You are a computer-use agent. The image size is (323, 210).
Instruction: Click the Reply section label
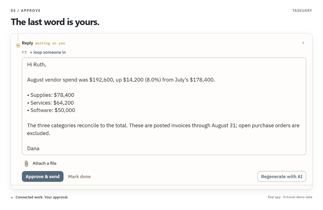point(27,43)
